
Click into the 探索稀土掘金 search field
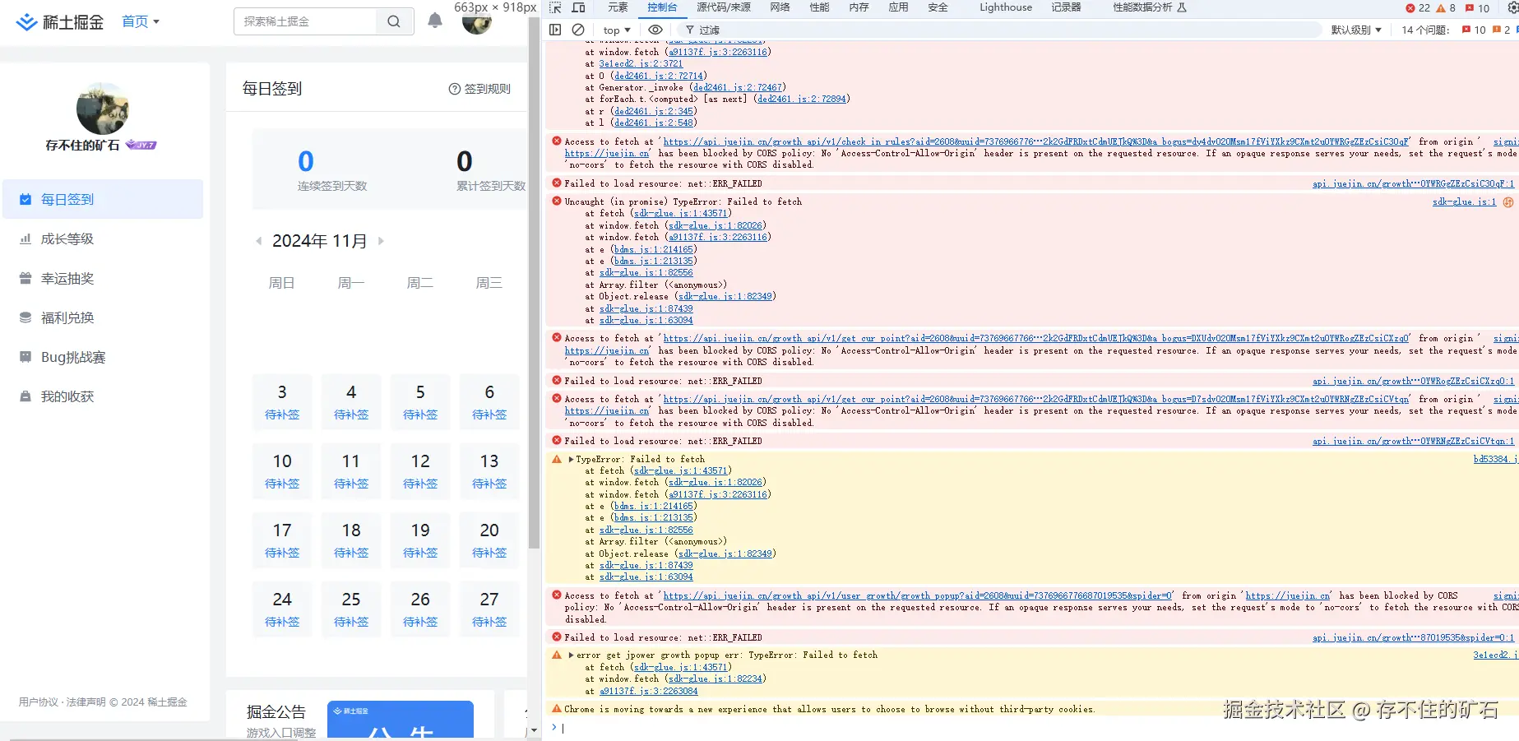pos(305,21)
